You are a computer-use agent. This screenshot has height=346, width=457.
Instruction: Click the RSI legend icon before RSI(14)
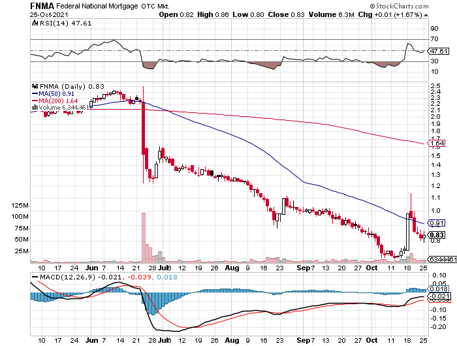(35, 23)
